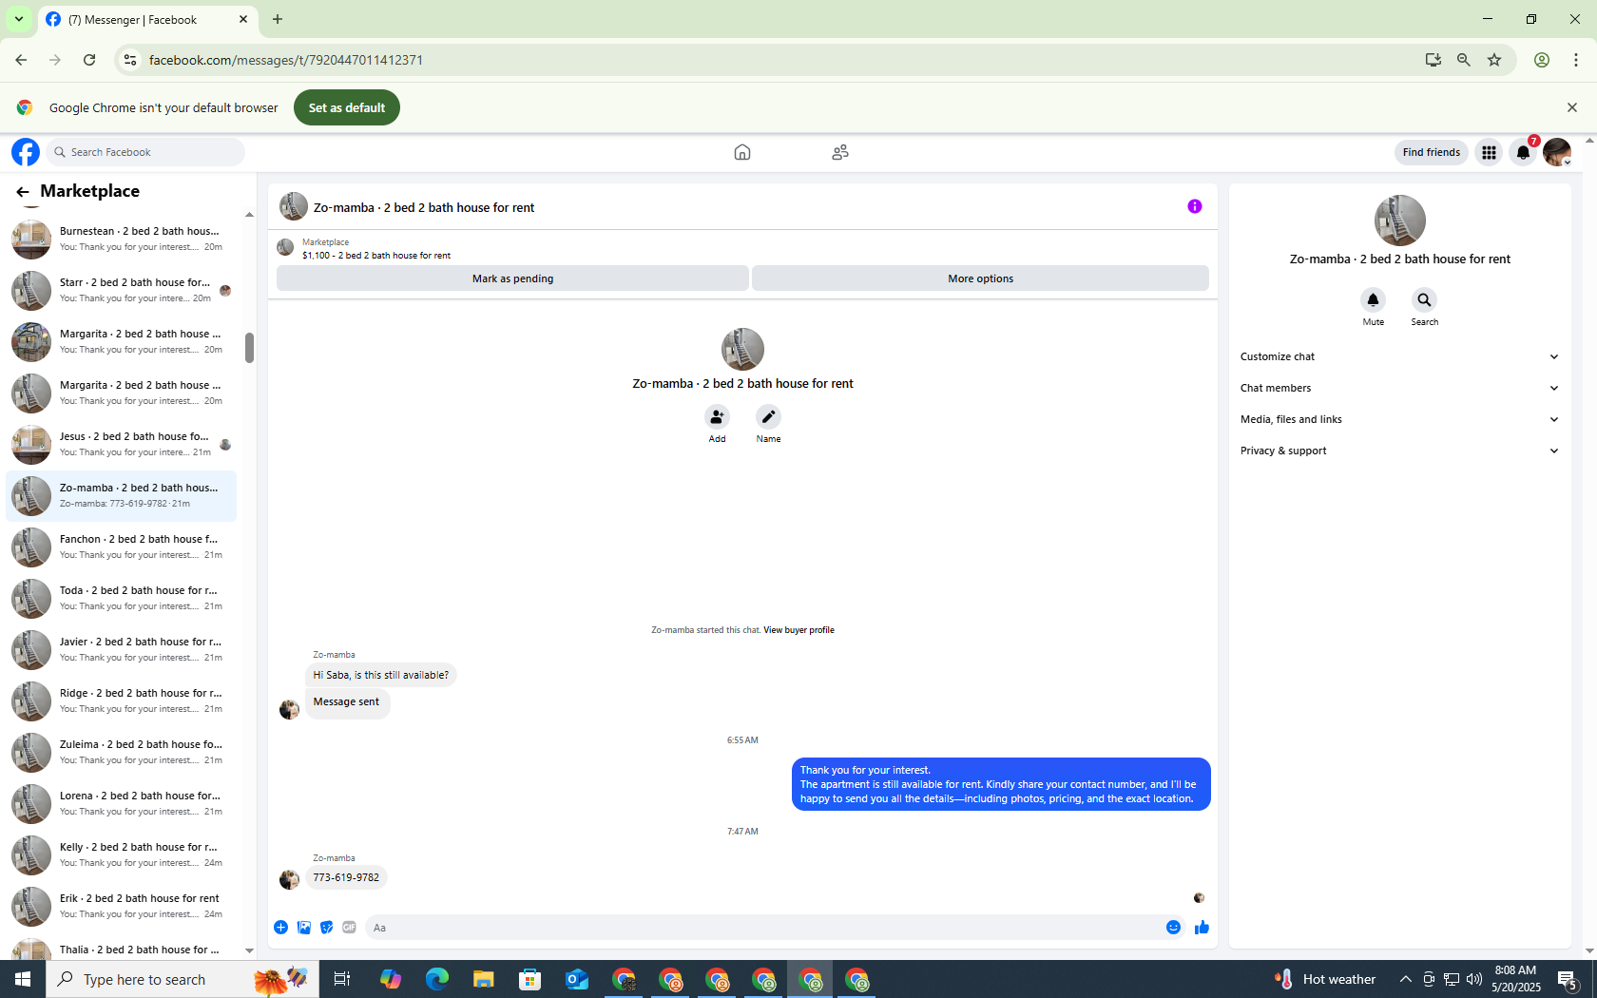Open File Explorer from the taskbar
The width and height of the screenshot is (1597, 998).
point(484,979)
